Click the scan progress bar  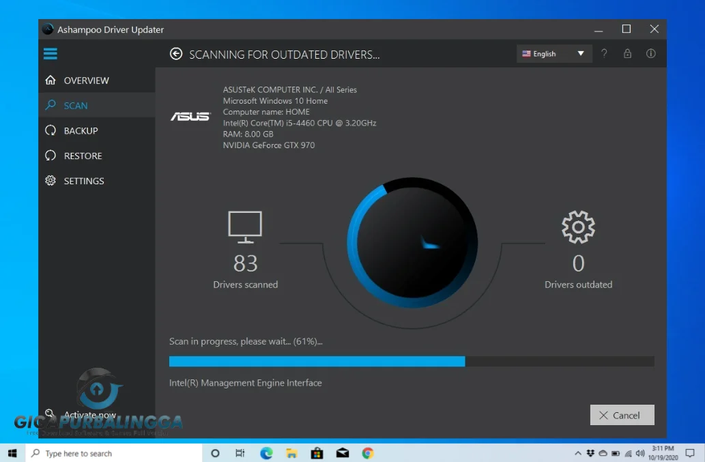[x=412, y=361]
